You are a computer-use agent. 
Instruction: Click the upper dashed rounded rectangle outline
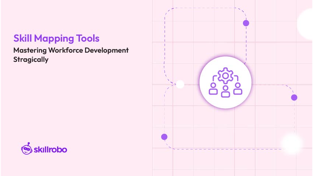[165, 44]
